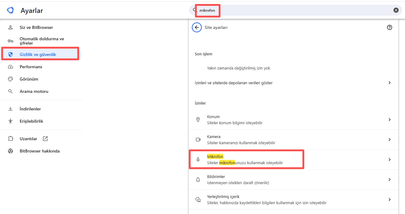
Task: Click the Görünüm palette icon
Action: tap(10, 79)
